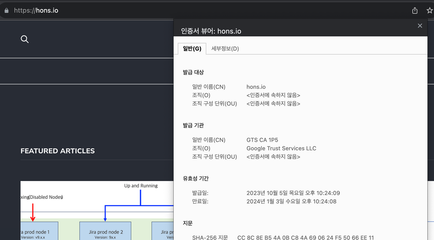Click the https://hons.io address field
434x240 pixels.
coord(36,10)
